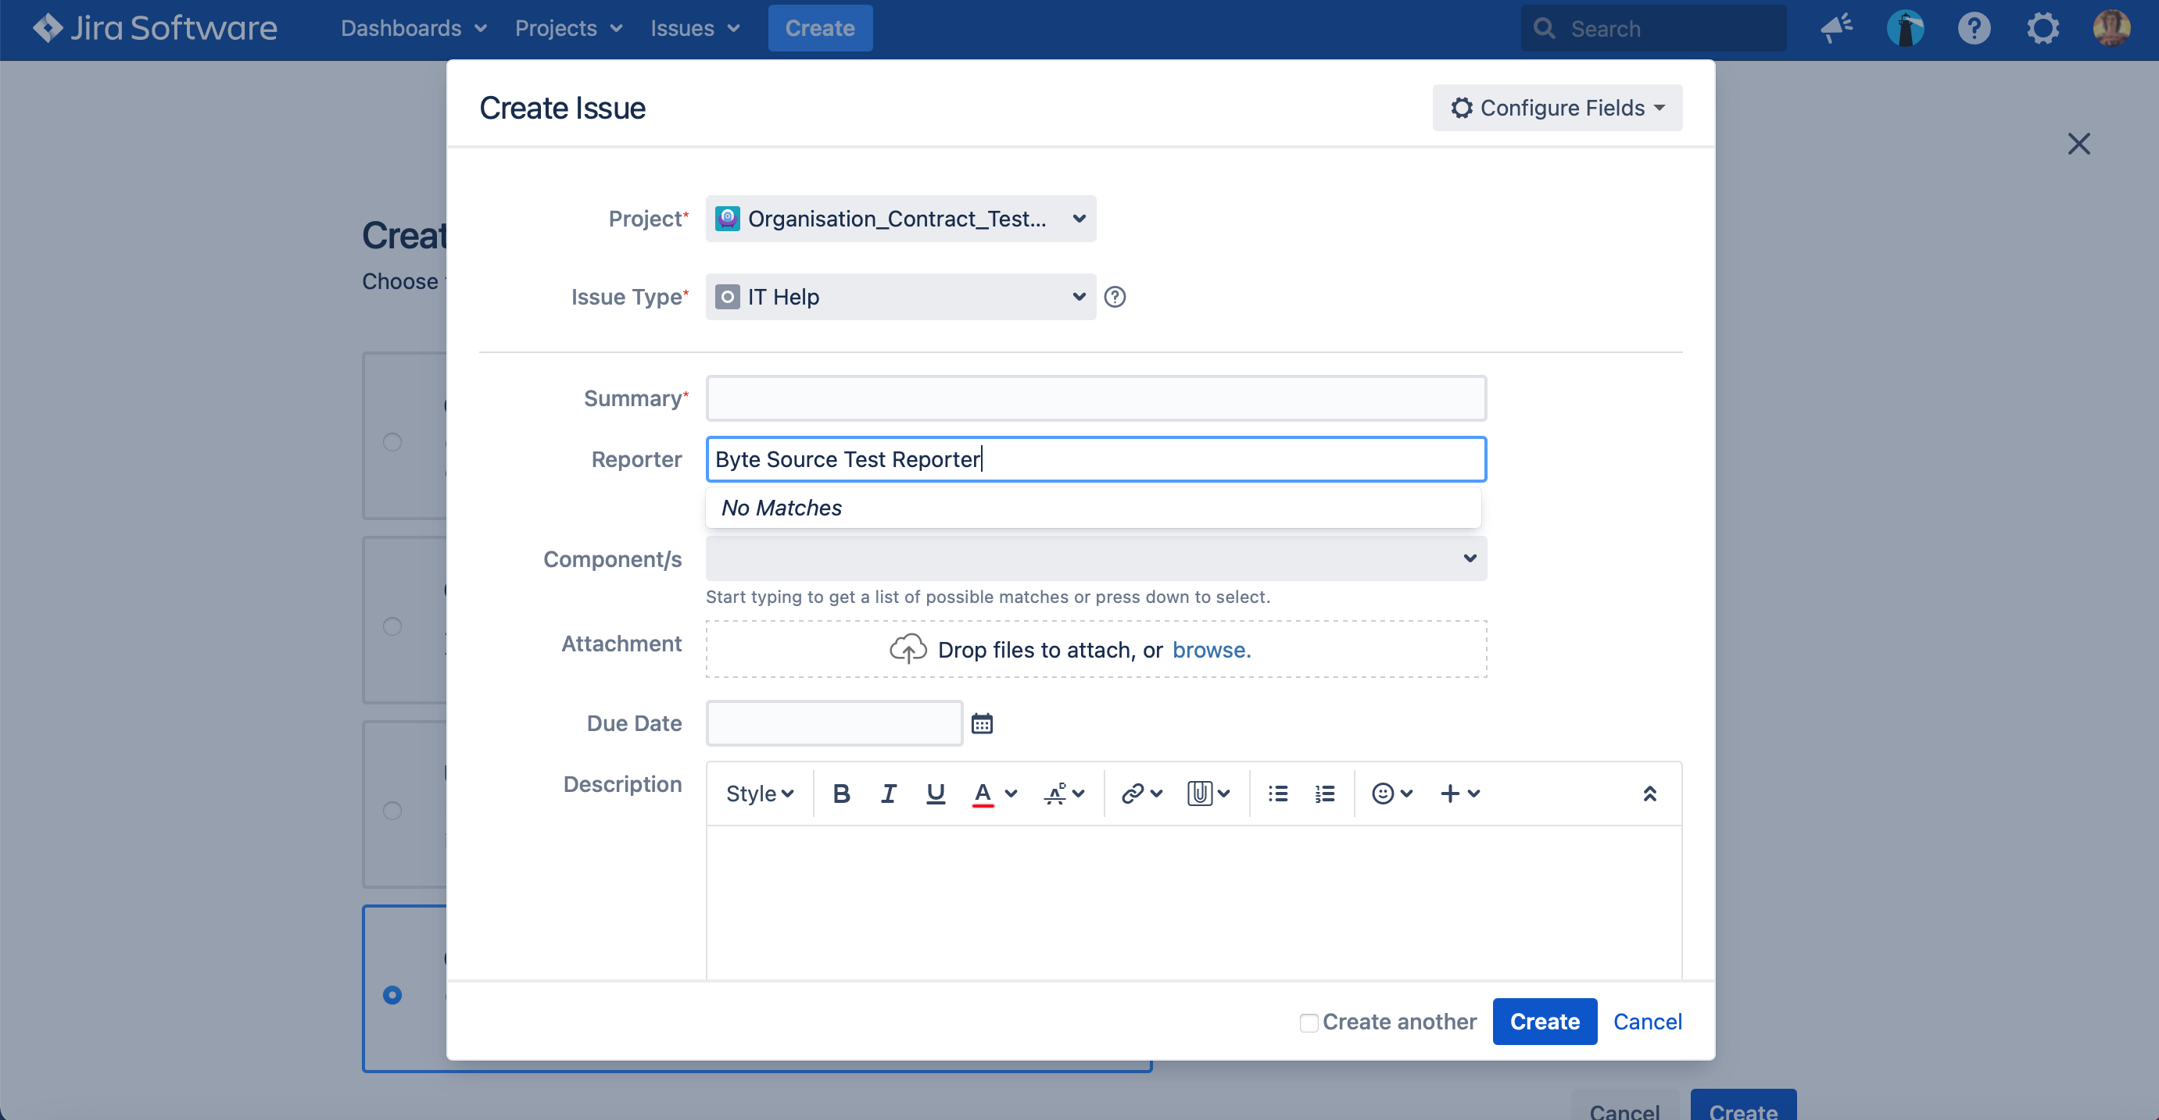This screenshot has height=1120, width=2159.
Task: Click the issue type help icon
Action: click(x=1115, y=297)
